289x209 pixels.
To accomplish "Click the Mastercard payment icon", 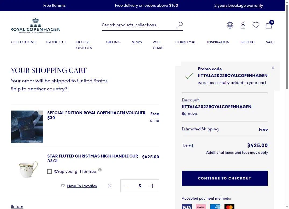I will tap(230, 207).
